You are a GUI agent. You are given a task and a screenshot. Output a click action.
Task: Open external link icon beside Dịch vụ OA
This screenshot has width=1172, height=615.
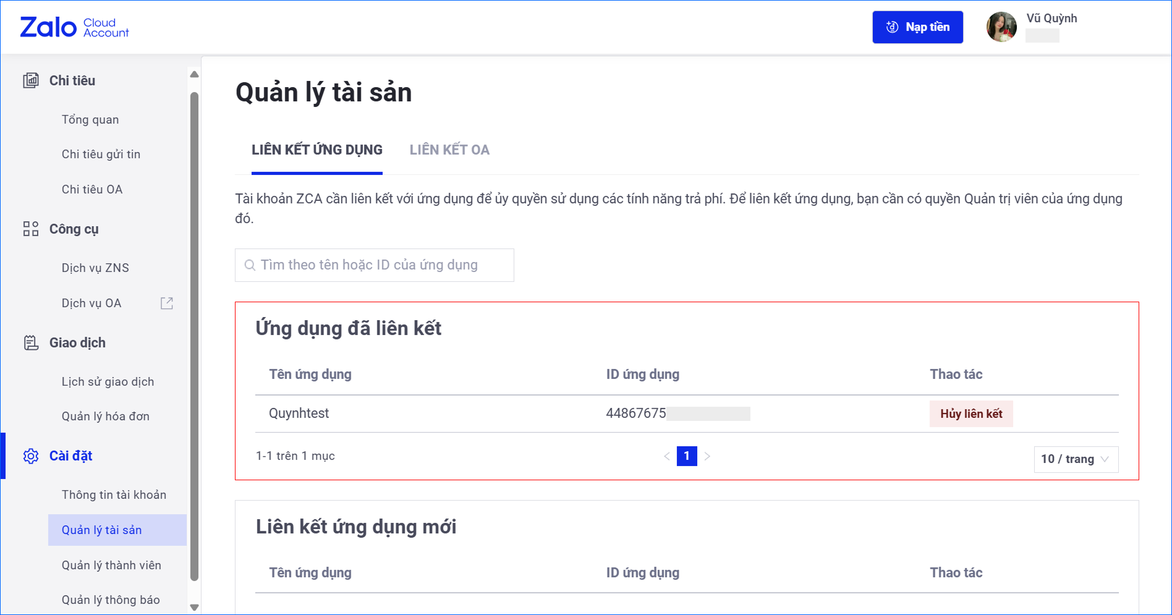167,303
